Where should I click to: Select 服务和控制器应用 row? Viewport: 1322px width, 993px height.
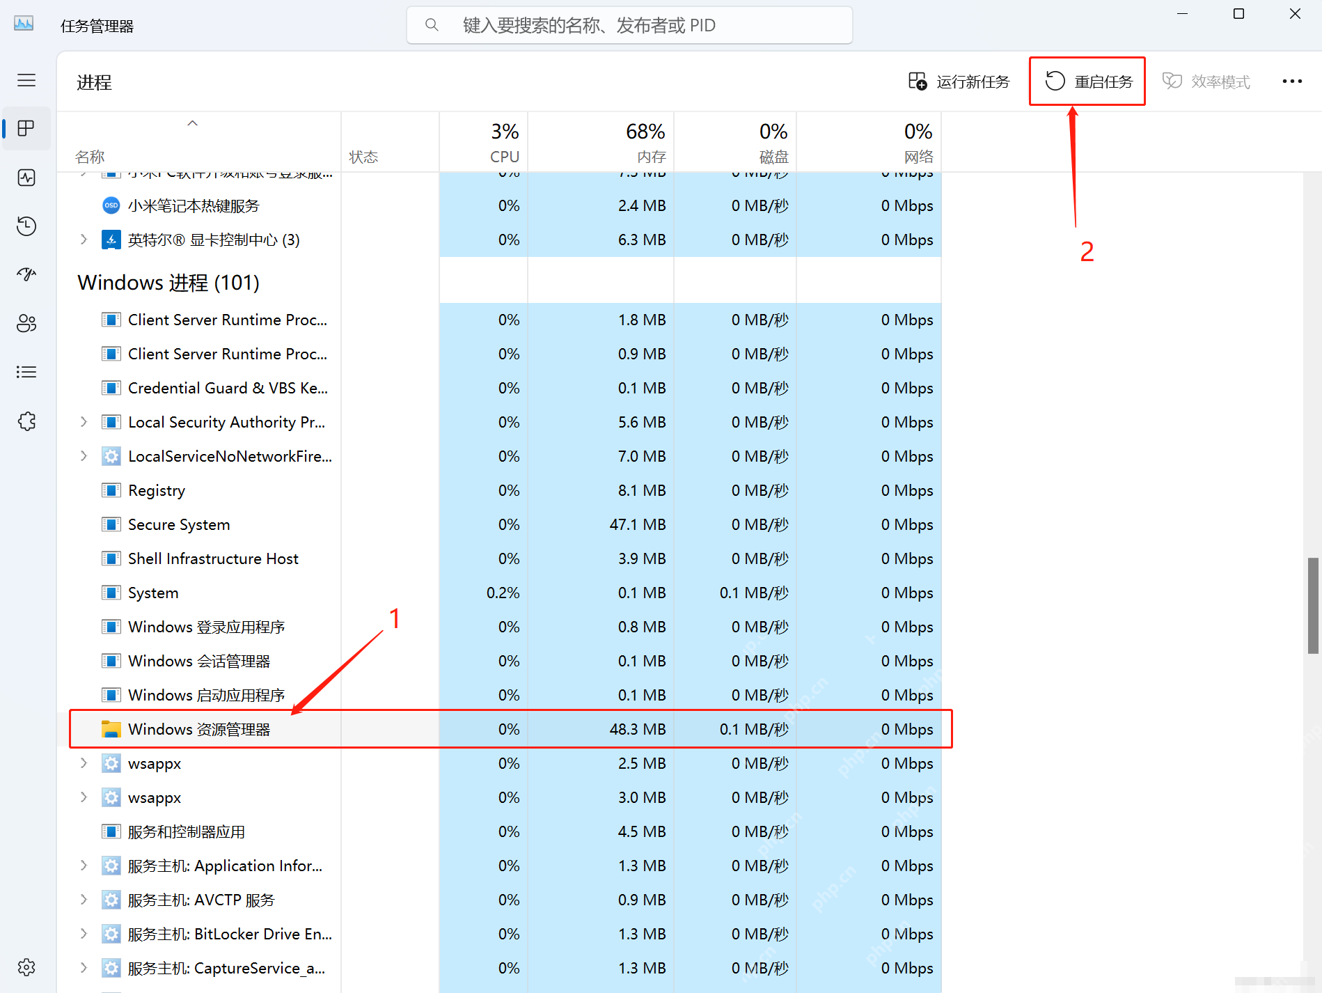499,831
